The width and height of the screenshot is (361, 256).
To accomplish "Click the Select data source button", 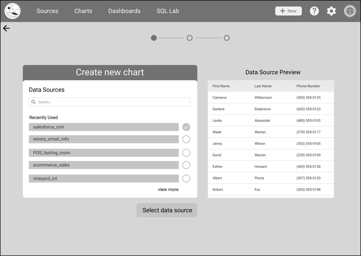I will 167,210.
